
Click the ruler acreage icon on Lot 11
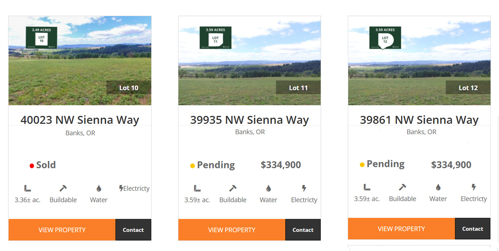pos(197,188)
